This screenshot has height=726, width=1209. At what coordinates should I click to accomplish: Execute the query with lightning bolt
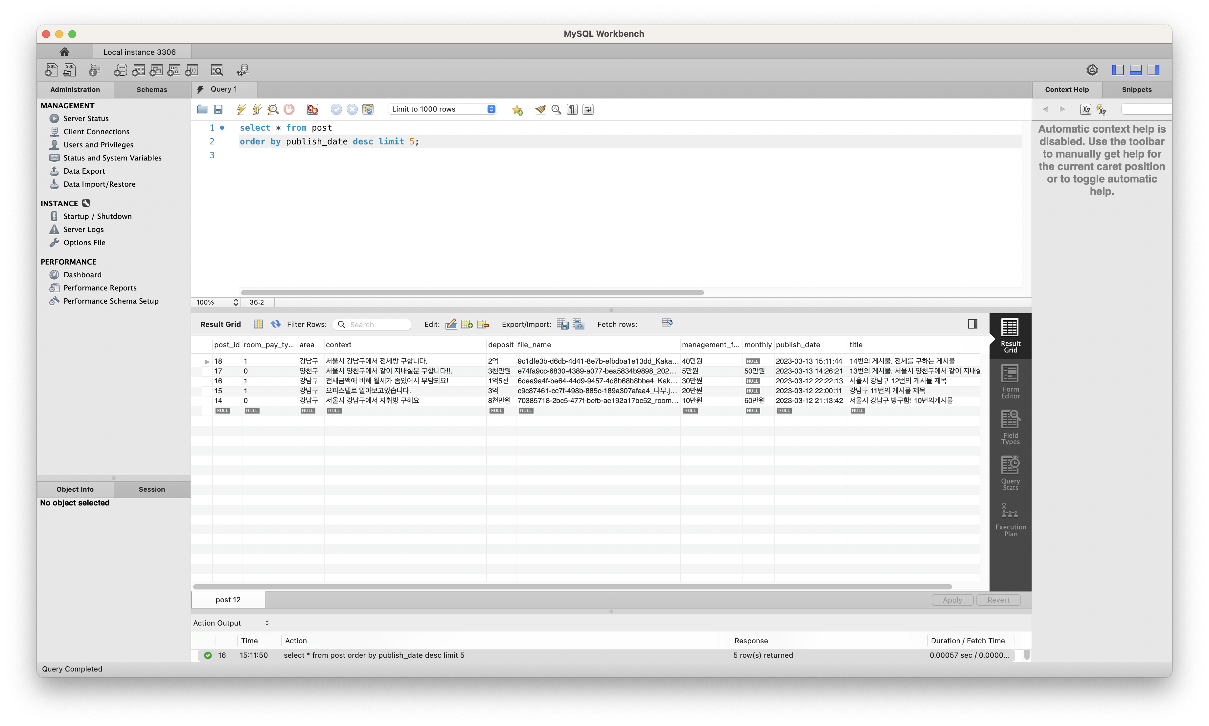click(241, 109)
